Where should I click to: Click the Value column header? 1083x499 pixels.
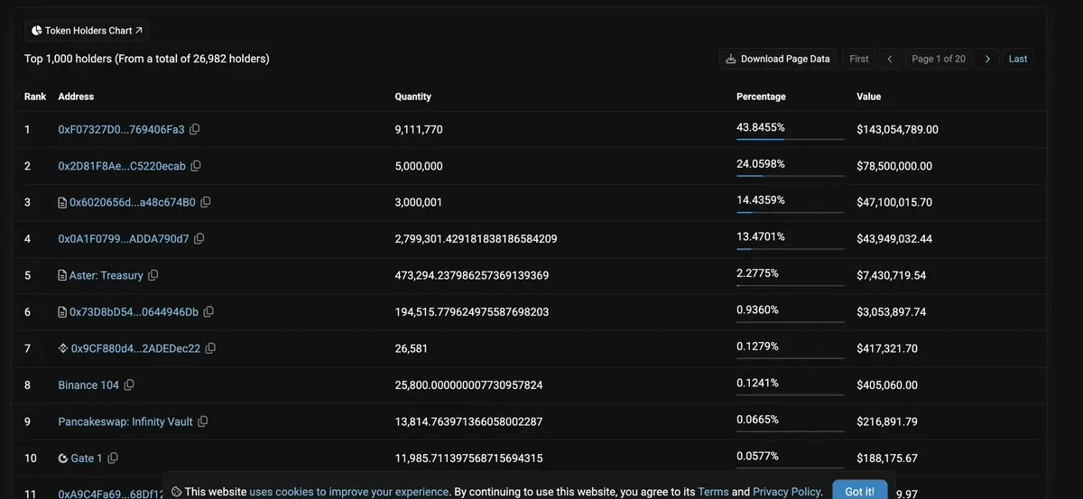click(869, 97)
